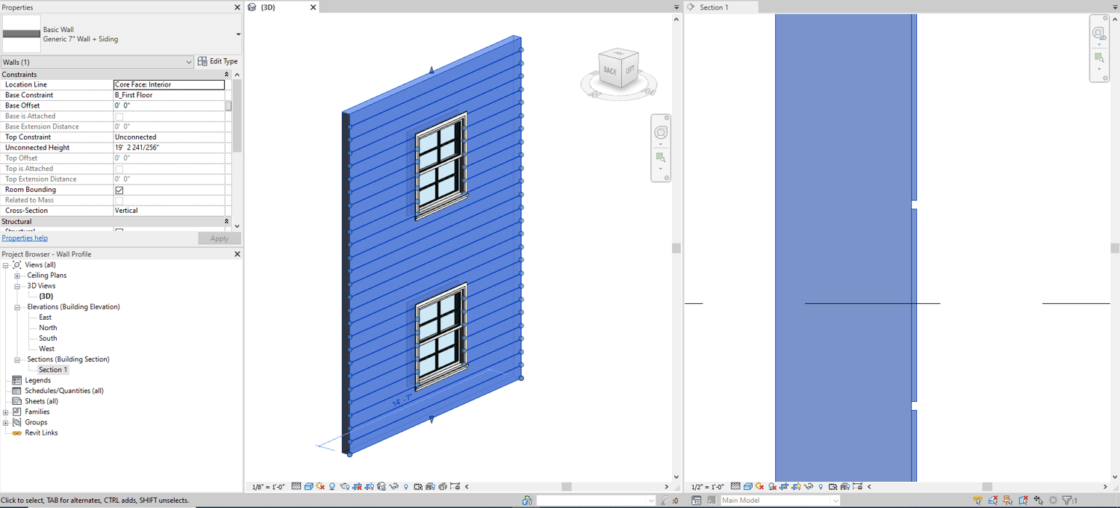Click vertical scrollbar thumb in Section 1 view
The width and height of the screenshot is (1120, 508).
[1115, 248]
